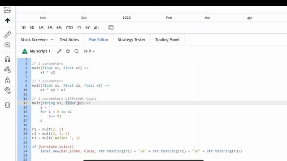287x161 pixels.
Task: Click the green Pine script logo icon
Action: point(25,51)
